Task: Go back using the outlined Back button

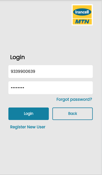Action: click(x=73, y=114)
